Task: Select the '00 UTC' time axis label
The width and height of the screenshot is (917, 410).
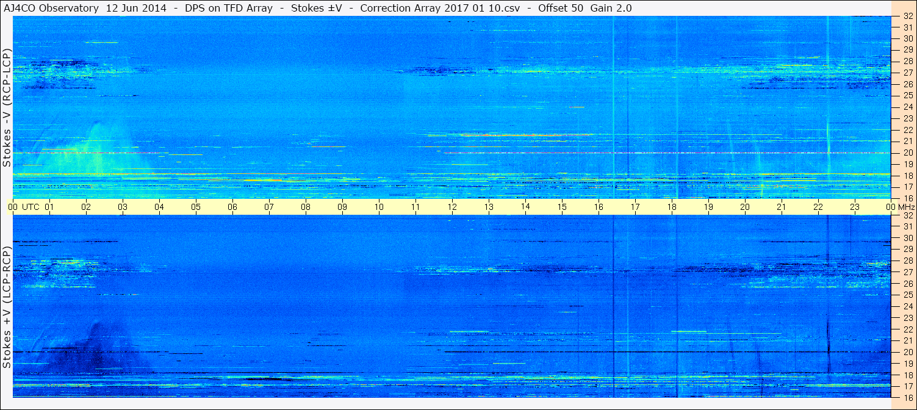Action: (24, 207)
